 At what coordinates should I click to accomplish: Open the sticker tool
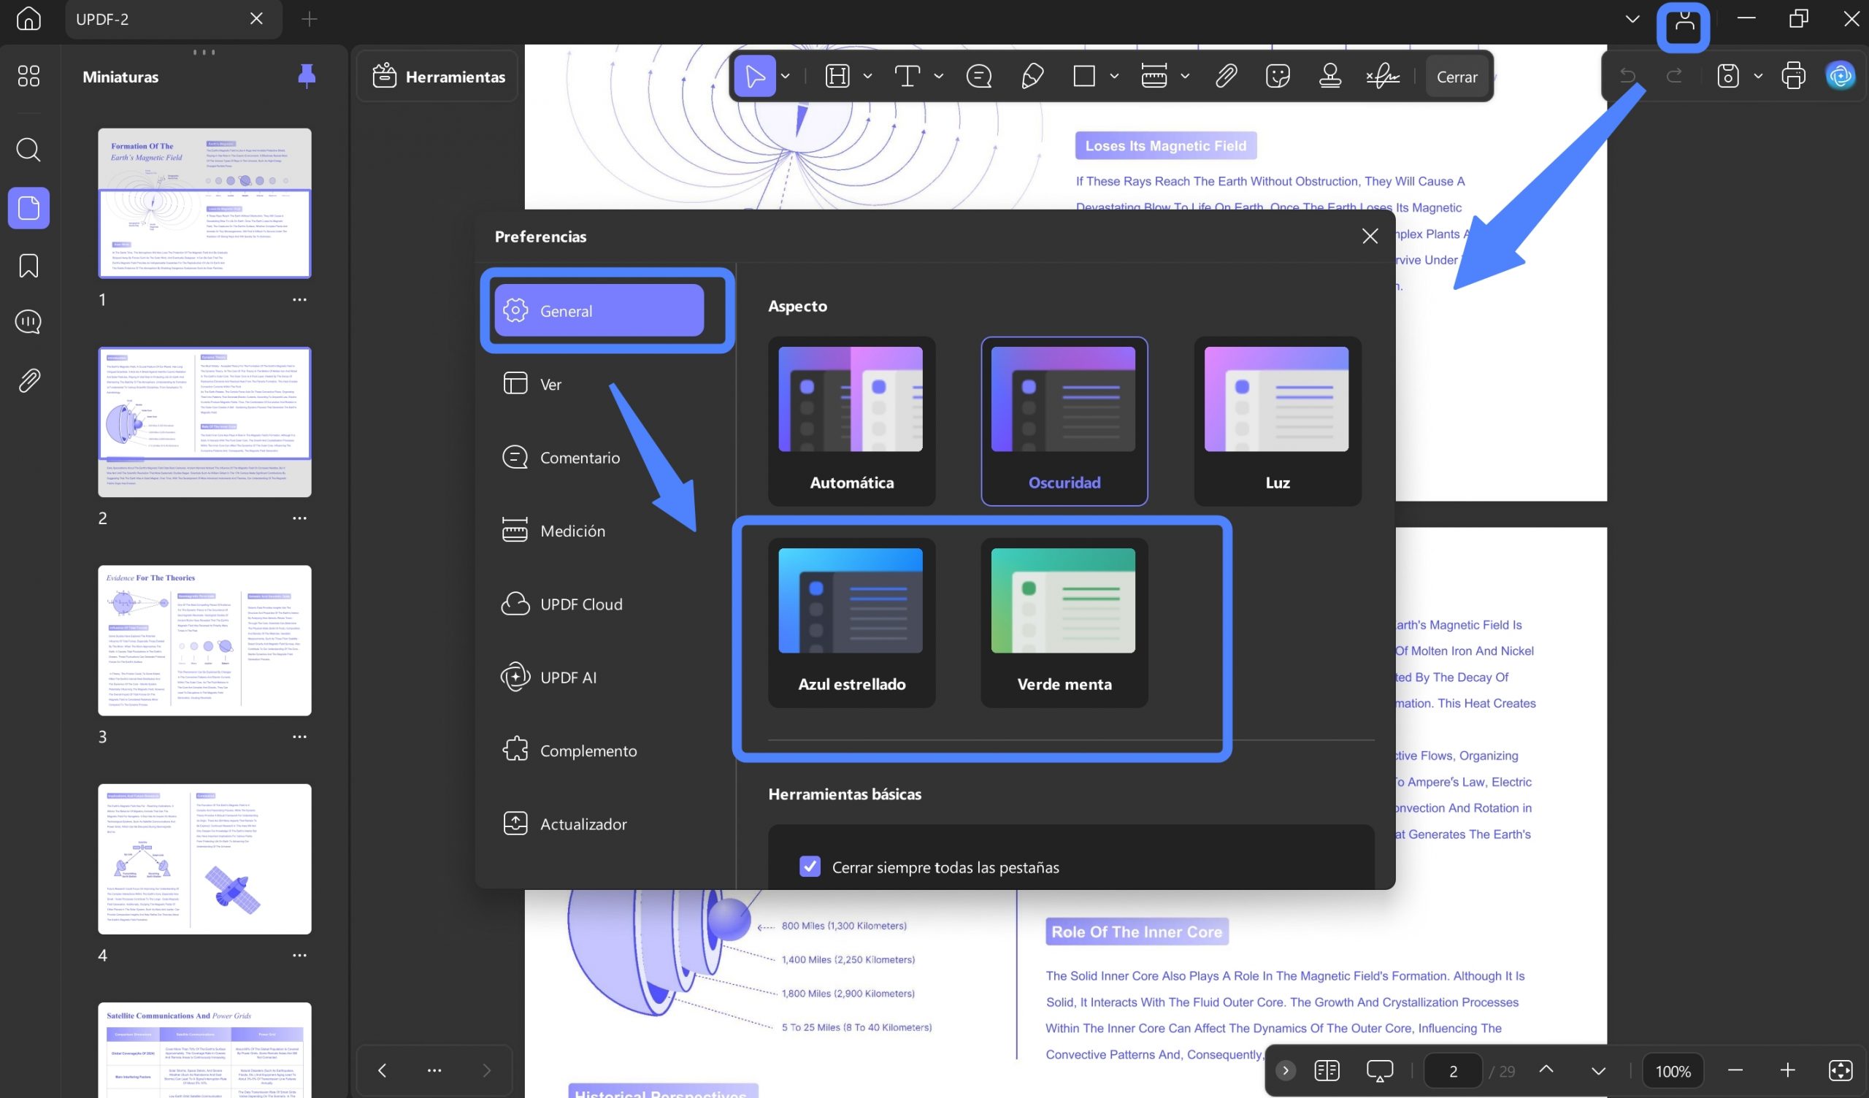(1278, 76)
